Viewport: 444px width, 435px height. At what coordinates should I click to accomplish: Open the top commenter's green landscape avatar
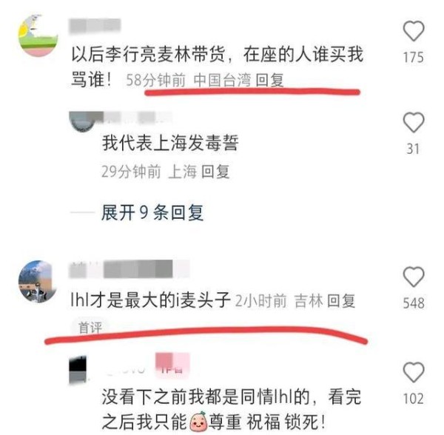coord(38,36)
